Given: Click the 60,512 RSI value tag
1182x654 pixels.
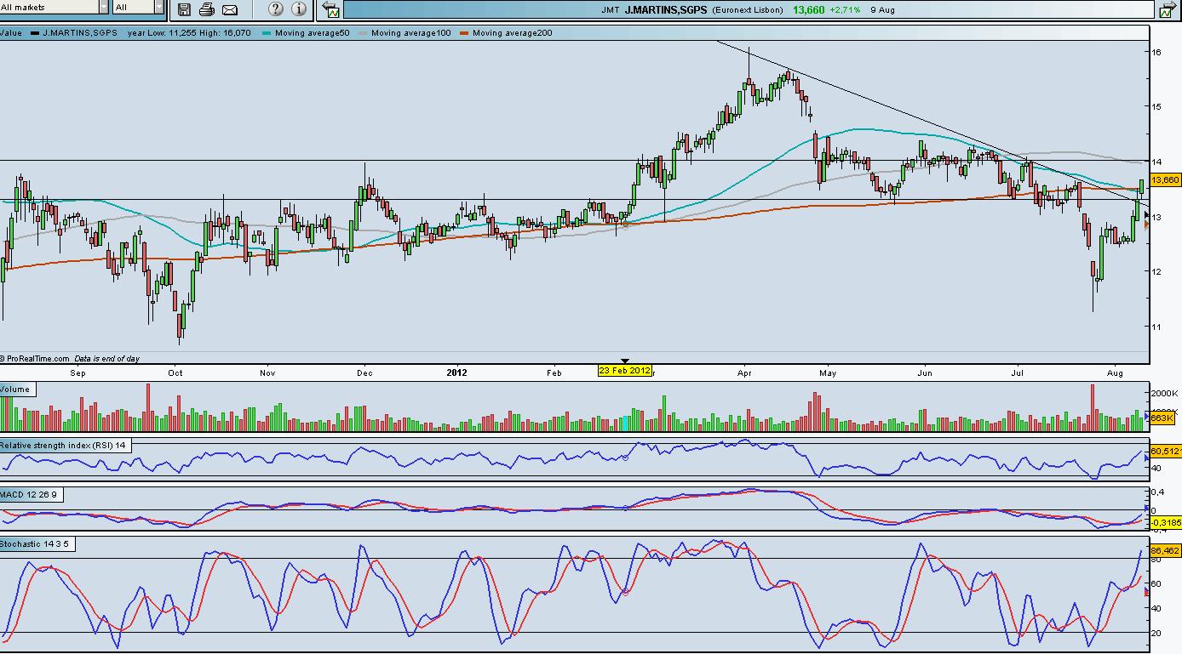Looking at the screenshot, I should pyautogui.click(x=1165, y=451).
